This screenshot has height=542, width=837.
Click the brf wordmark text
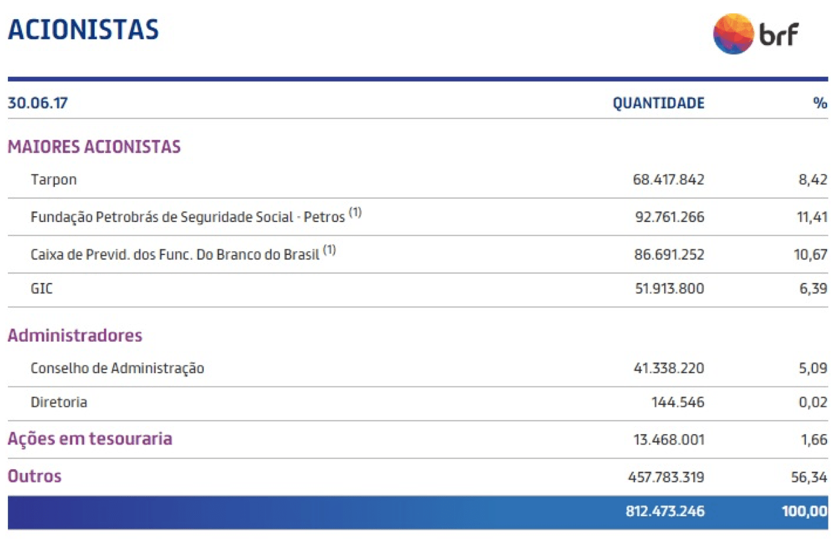coord(779,34)
